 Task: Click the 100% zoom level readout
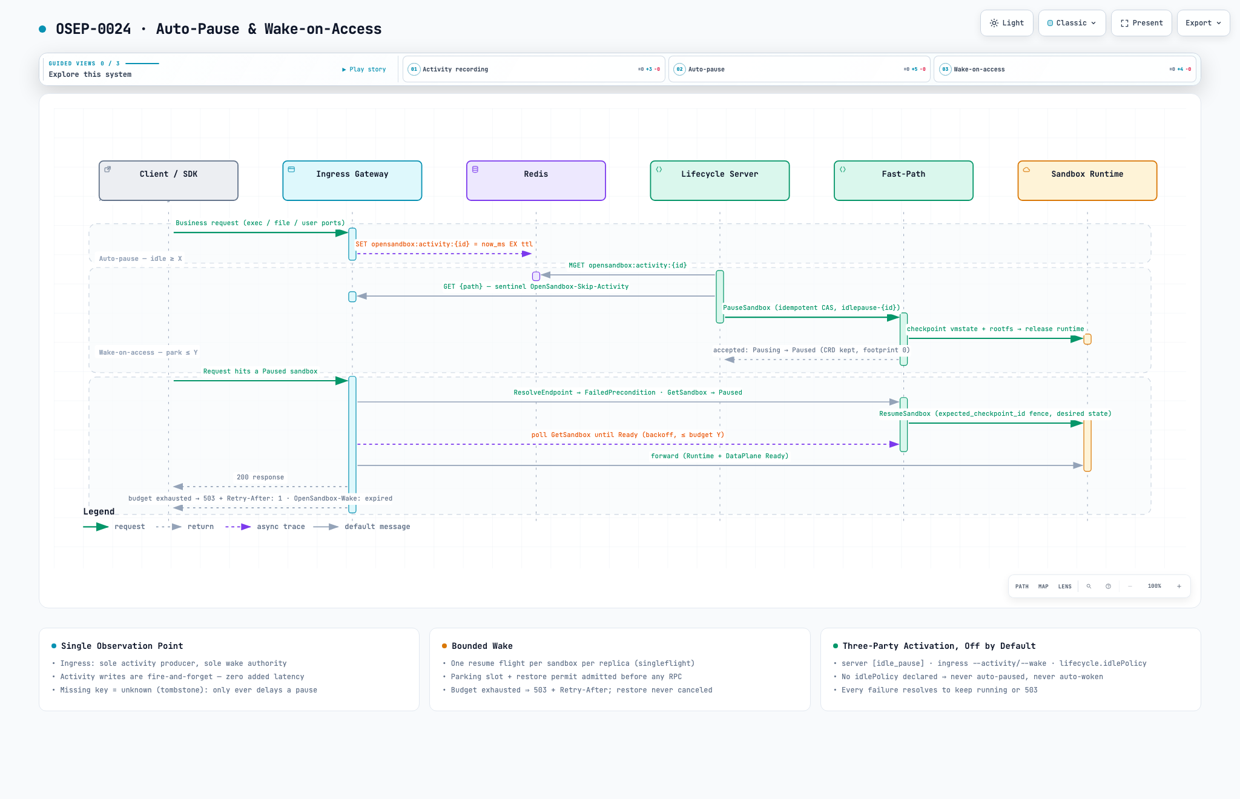coord(1155,586)
